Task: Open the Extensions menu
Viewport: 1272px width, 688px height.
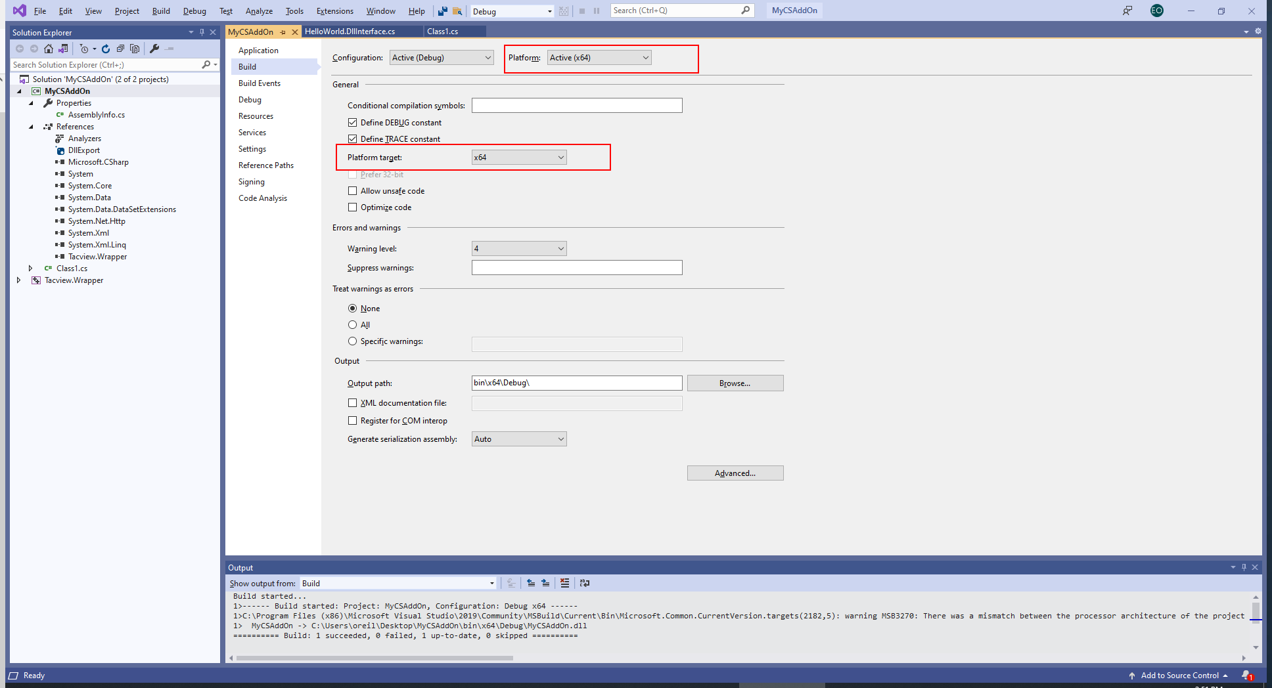Action: 334,11
